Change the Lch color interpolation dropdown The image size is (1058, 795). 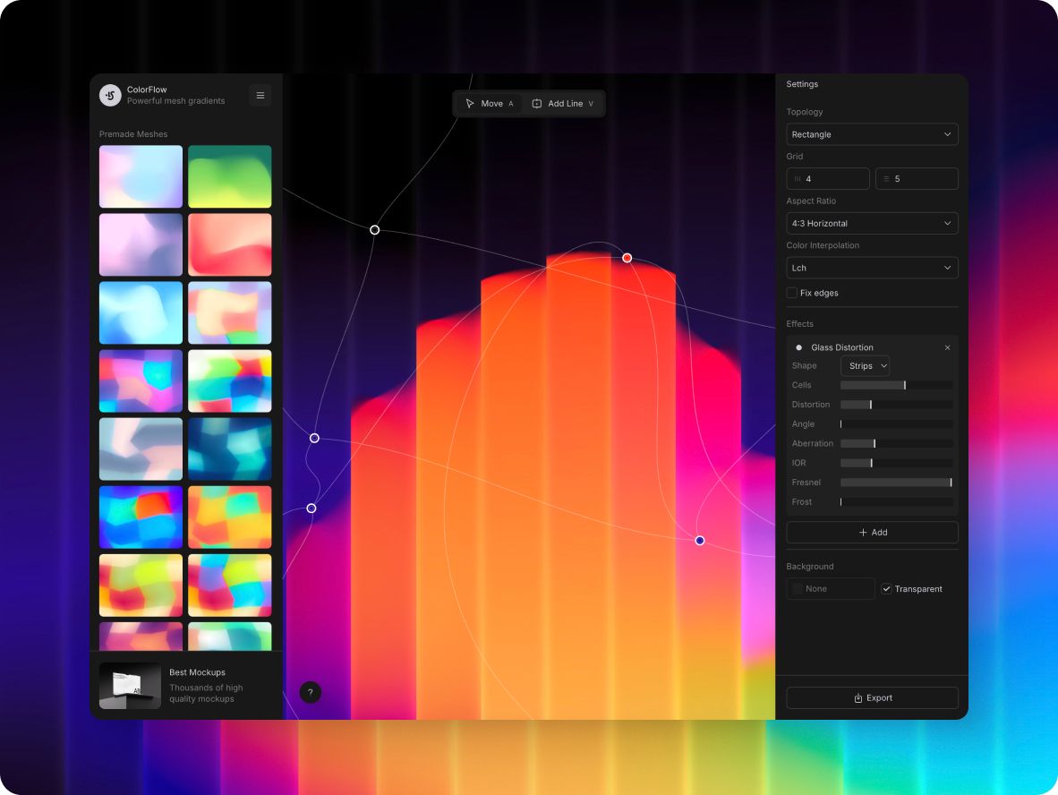(872, 268)
